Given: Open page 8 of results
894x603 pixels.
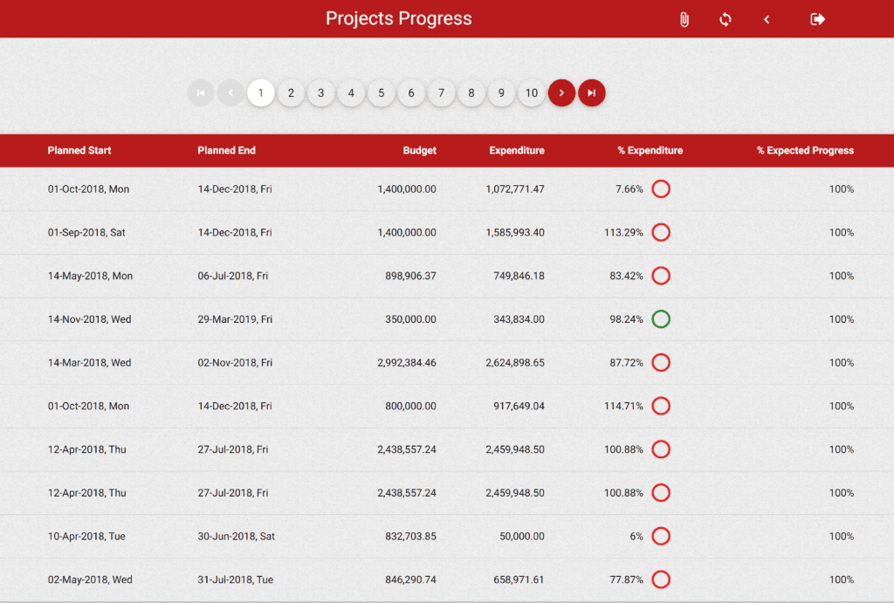Looking at the screenshot, I should [471, 93].
